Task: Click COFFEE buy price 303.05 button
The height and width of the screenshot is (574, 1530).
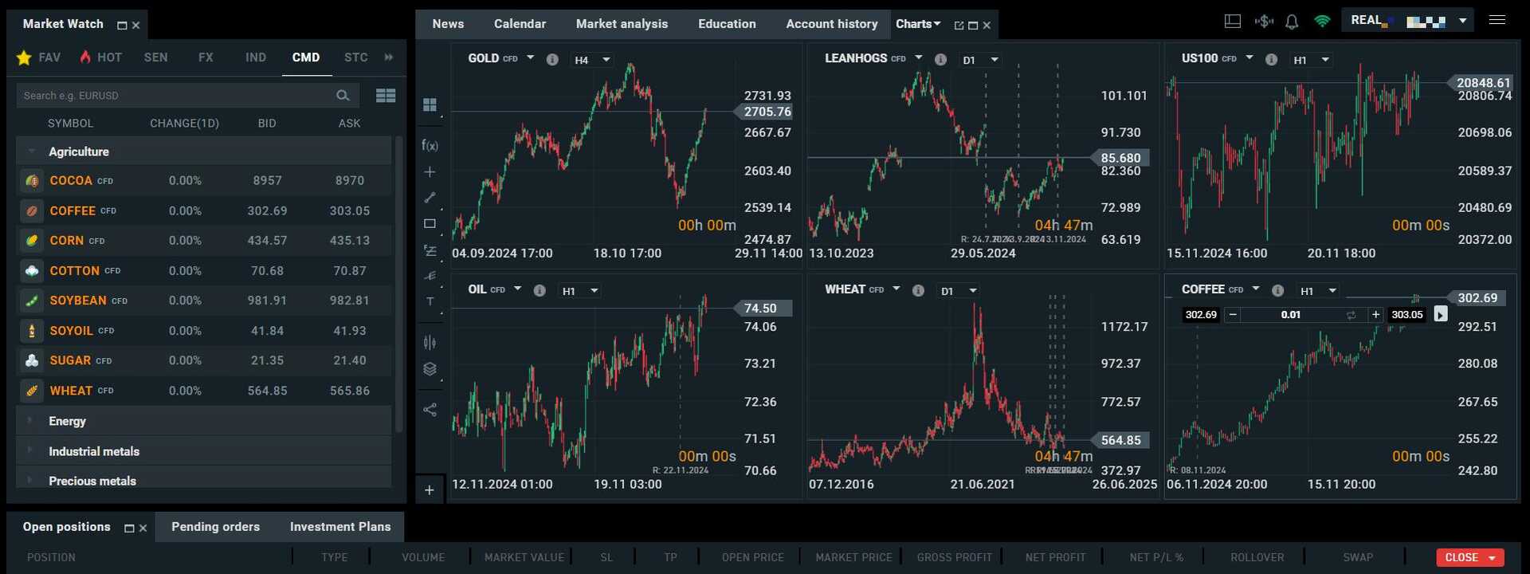Action: pyautogui.click(x=1406, y=315)
